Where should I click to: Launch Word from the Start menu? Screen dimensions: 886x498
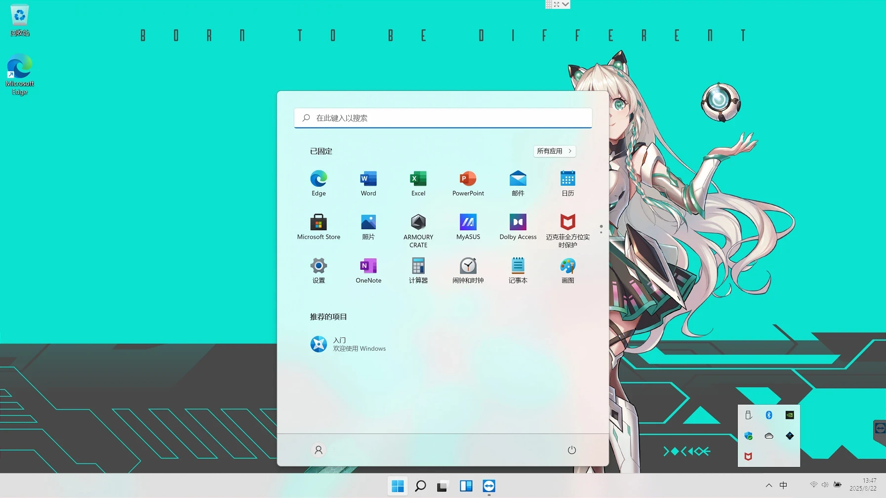(x=368, y=183)
